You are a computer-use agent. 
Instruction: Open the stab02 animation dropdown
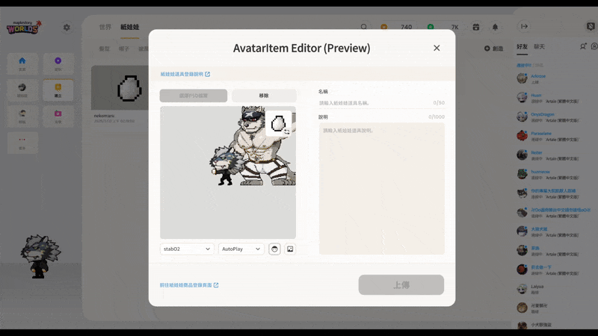coord(186,249)
